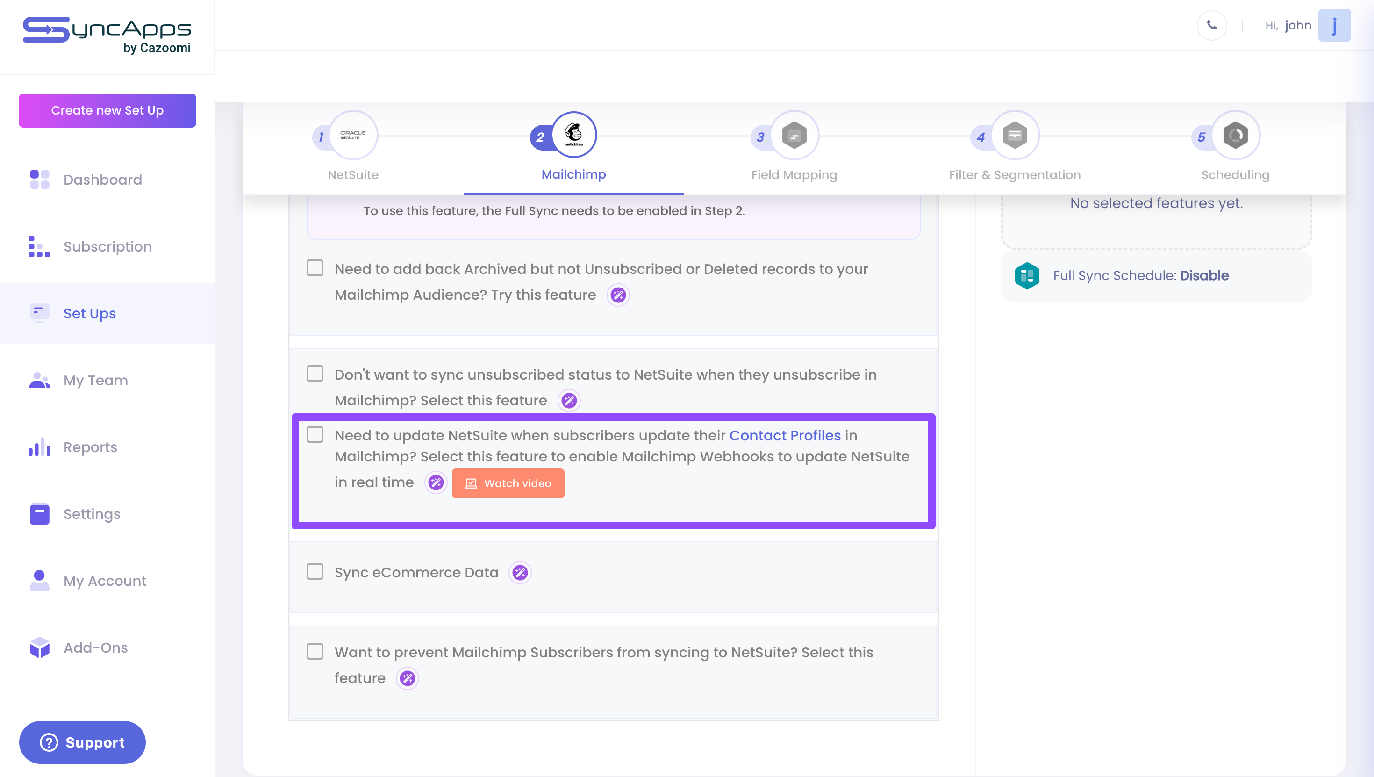1374x777 pixels.
Task: Open Dashboard in the sidebar
Action: click(102, 180)
